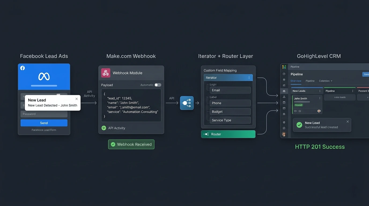The width and height of the screenshot is (369, 206).
Task: Click the 'Pipeline' breadcrumb in CRM top bar
Action: tap(295, 67)
